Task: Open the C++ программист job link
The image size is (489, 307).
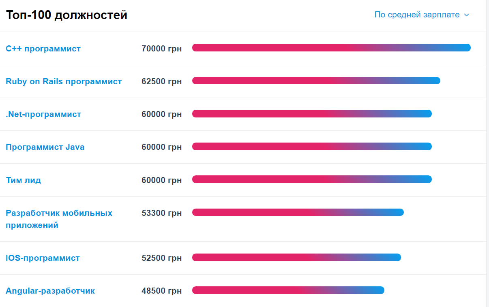Action: tap(43, 49)
